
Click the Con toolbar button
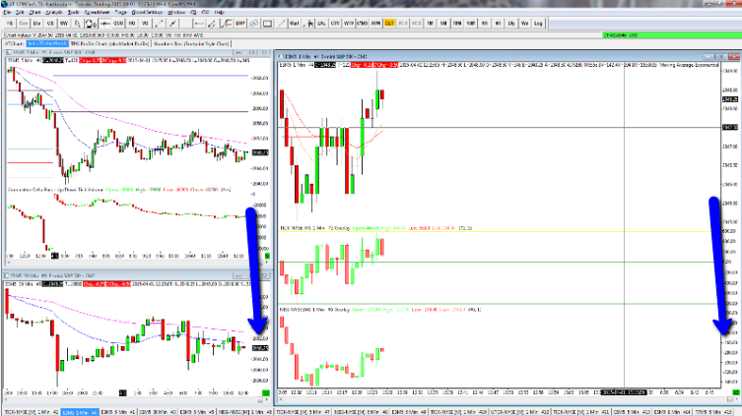click(24, 24)
